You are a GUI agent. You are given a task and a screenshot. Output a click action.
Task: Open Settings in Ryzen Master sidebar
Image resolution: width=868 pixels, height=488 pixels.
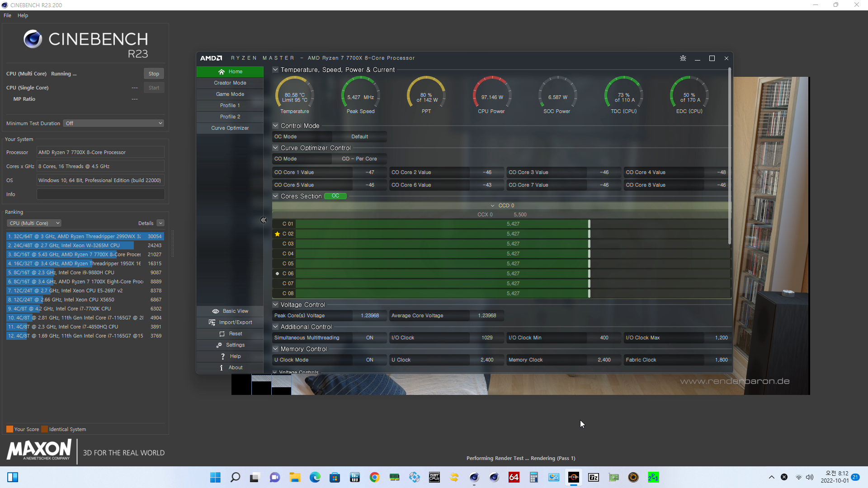tap(230, 345)
